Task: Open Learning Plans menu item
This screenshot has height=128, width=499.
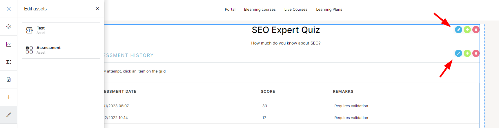Action: tap(329, 10)
